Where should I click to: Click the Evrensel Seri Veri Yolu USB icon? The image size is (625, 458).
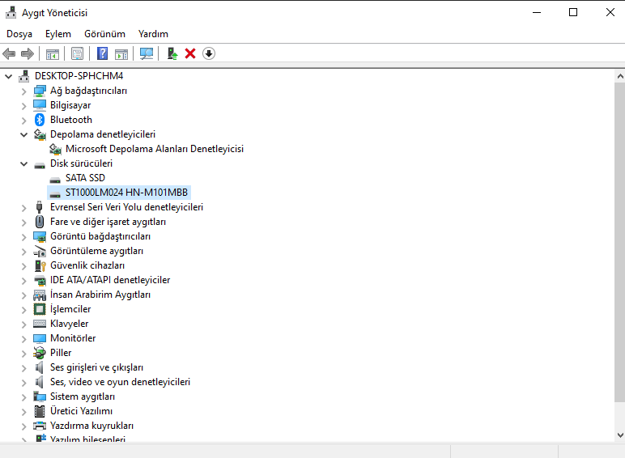39,207
